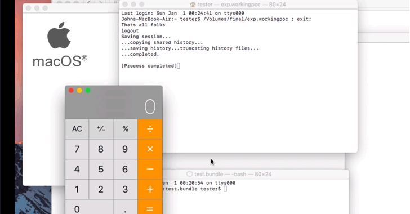
Task: Click the shield icon in the test.bundle terminal title
Action: point(190,174)
